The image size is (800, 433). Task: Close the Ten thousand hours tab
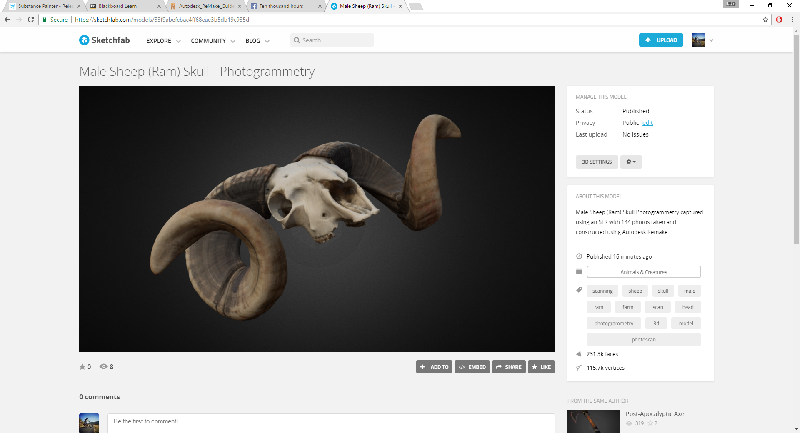click(320, 6)
